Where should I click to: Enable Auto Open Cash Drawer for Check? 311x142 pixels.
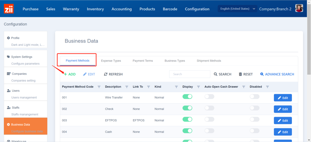(209, 108)
